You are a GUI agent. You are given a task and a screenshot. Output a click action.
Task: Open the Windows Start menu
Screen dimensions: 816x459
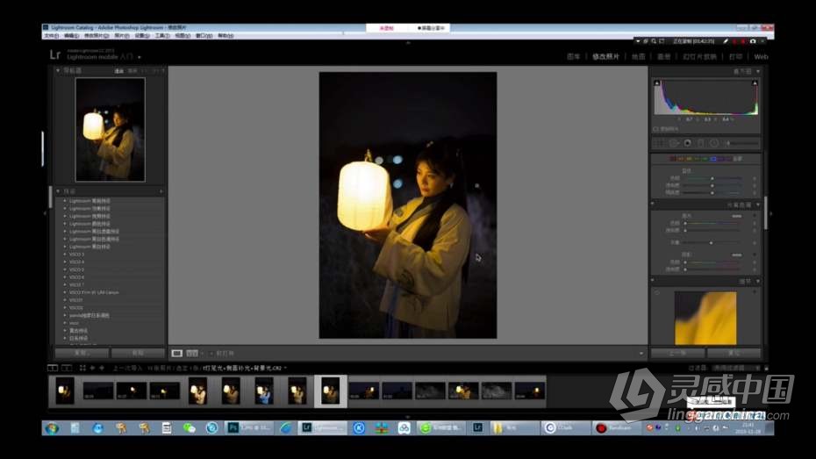coord(52,428)
